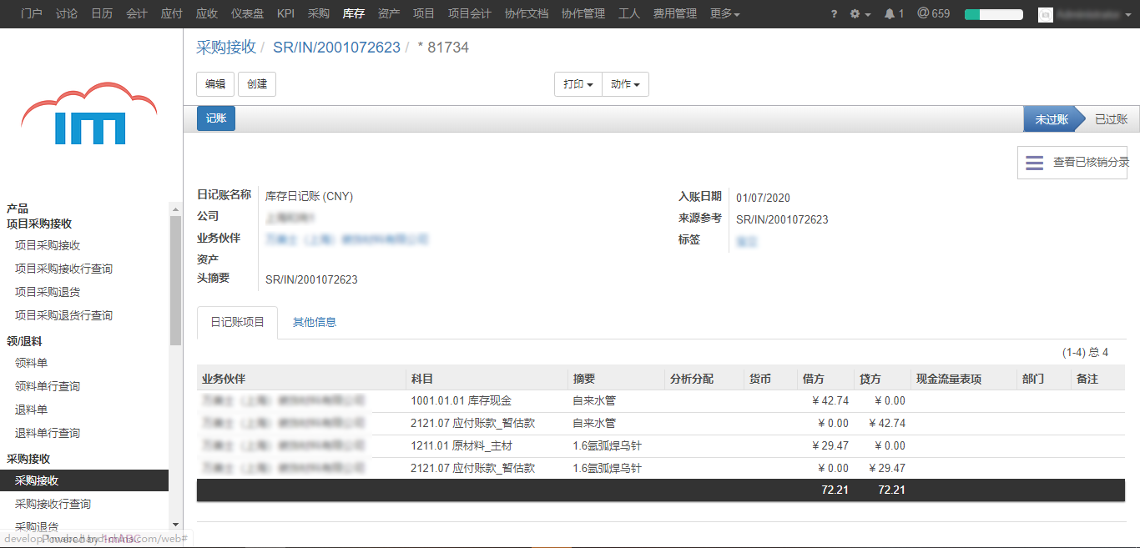1140x548 pixels.
Task: Open the 采购 top menu
Action: tap(319, 14)
